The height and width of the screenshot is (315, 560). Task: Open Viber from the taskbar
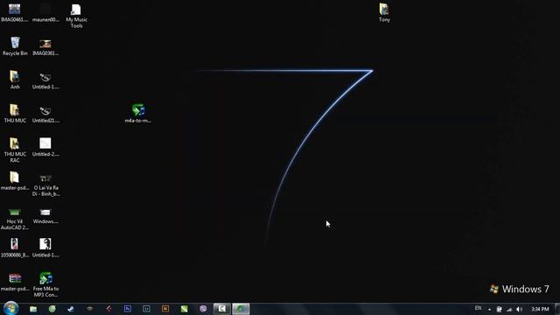tap(203, 309)
